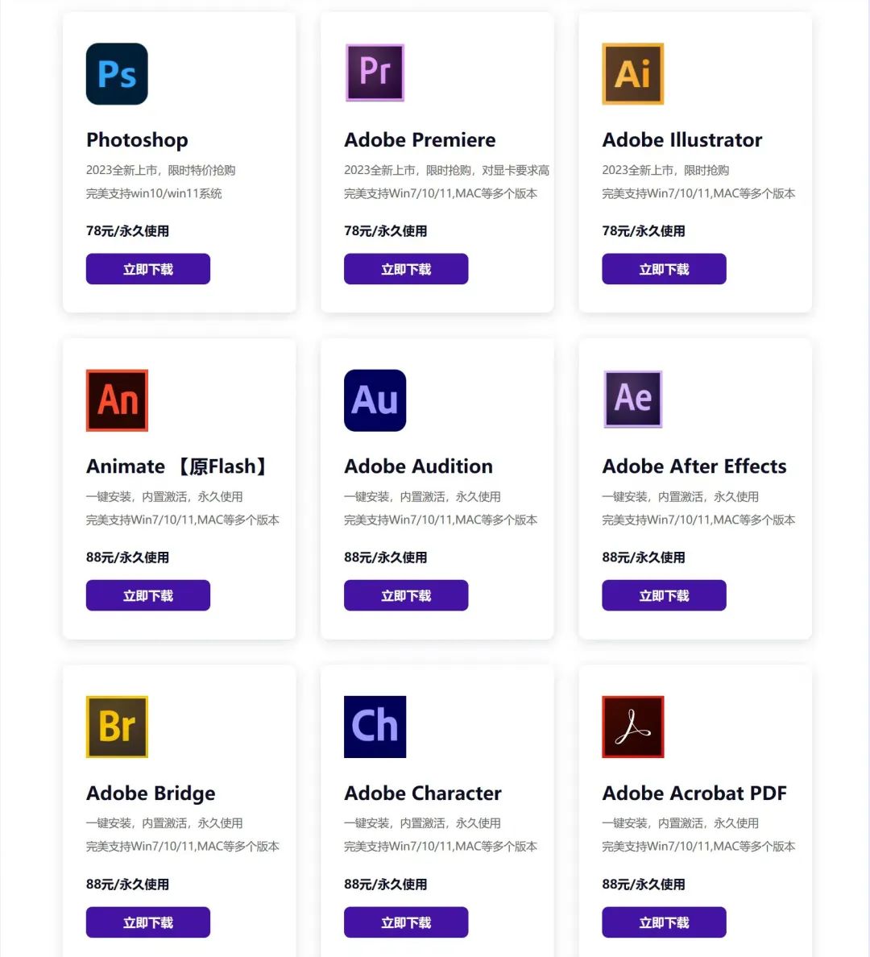The height and width of the screenshot is (957, 870).
Task: Click the Adobe Audition Au icon
Action: pos(375,400)
